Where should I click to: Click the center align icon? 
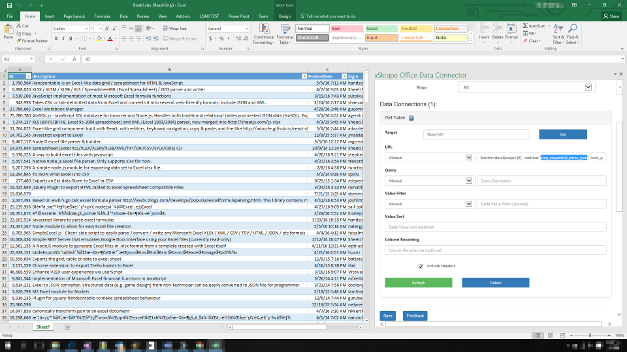131,38
